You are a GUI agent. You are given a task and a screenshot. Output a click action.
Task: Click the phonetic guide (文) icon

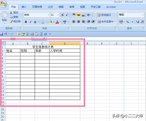click(x=65, y=22)
